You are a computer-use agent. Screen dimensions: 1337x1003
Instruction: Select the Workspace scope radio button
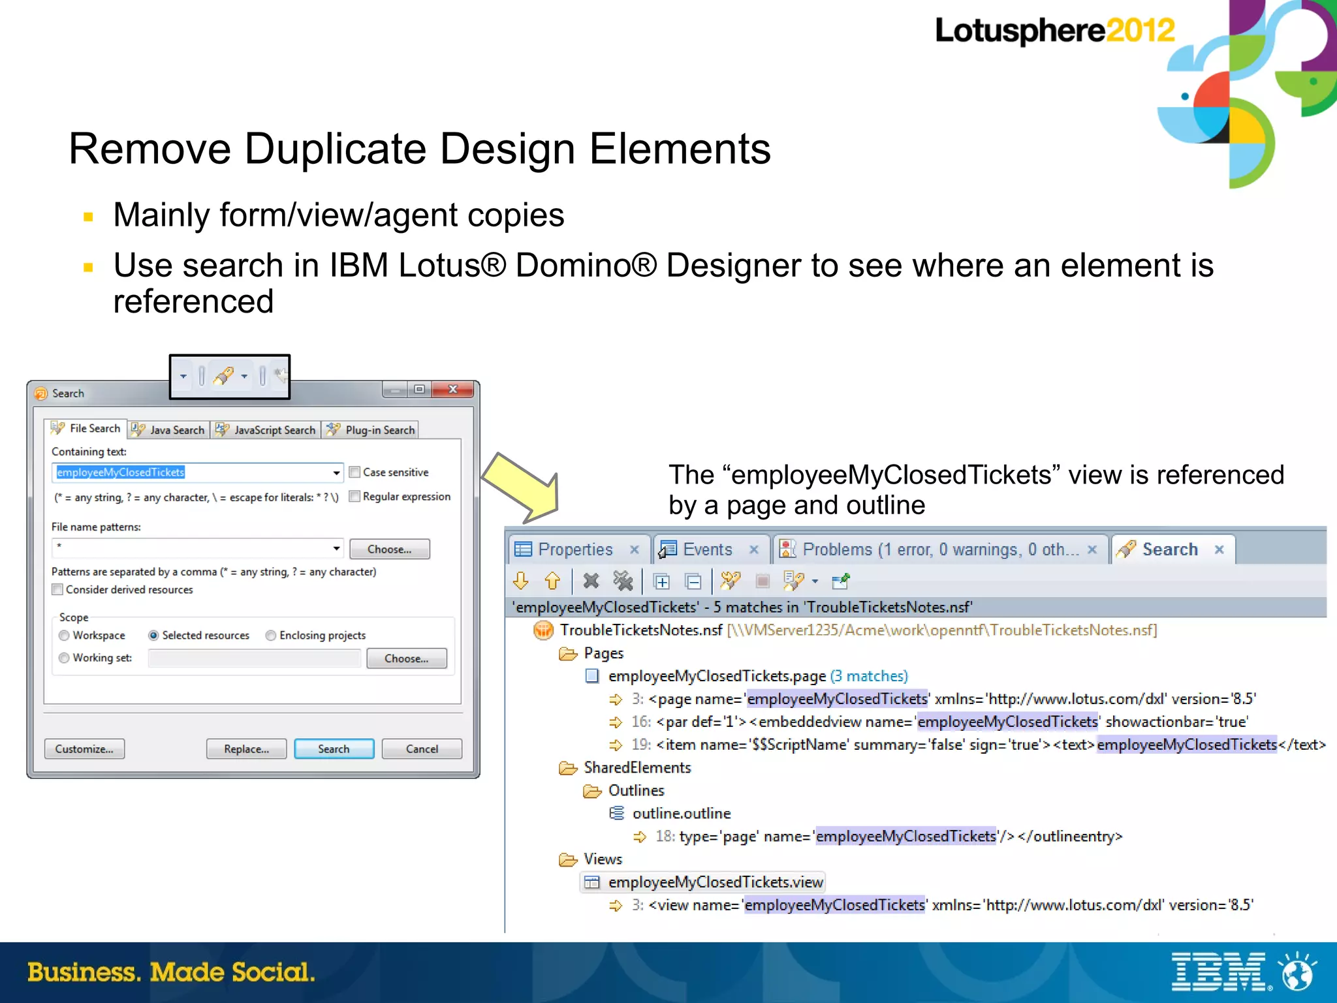point(64,636)
